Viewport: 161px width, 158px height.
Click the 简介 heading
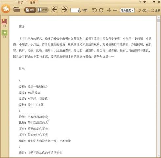click(x=22, y=27)
